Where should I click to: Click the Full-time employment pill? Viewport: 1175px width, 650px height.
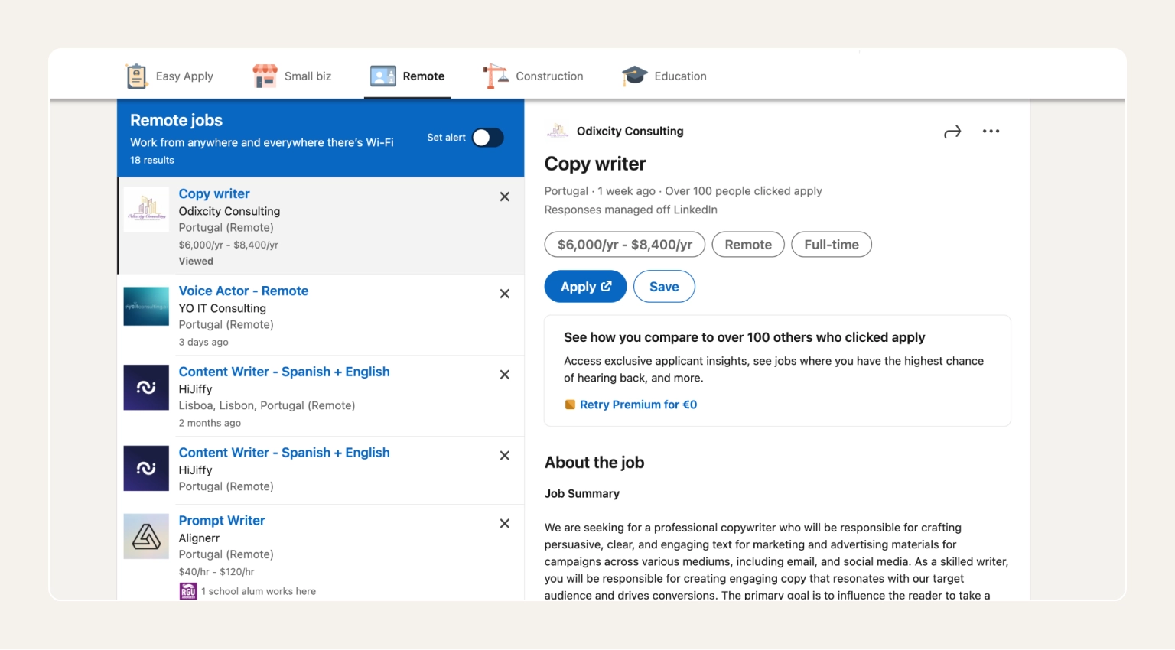click(x=832, y=245)
